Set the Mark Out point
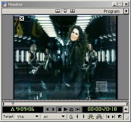131x122 pixels. [x=84, y=117]
